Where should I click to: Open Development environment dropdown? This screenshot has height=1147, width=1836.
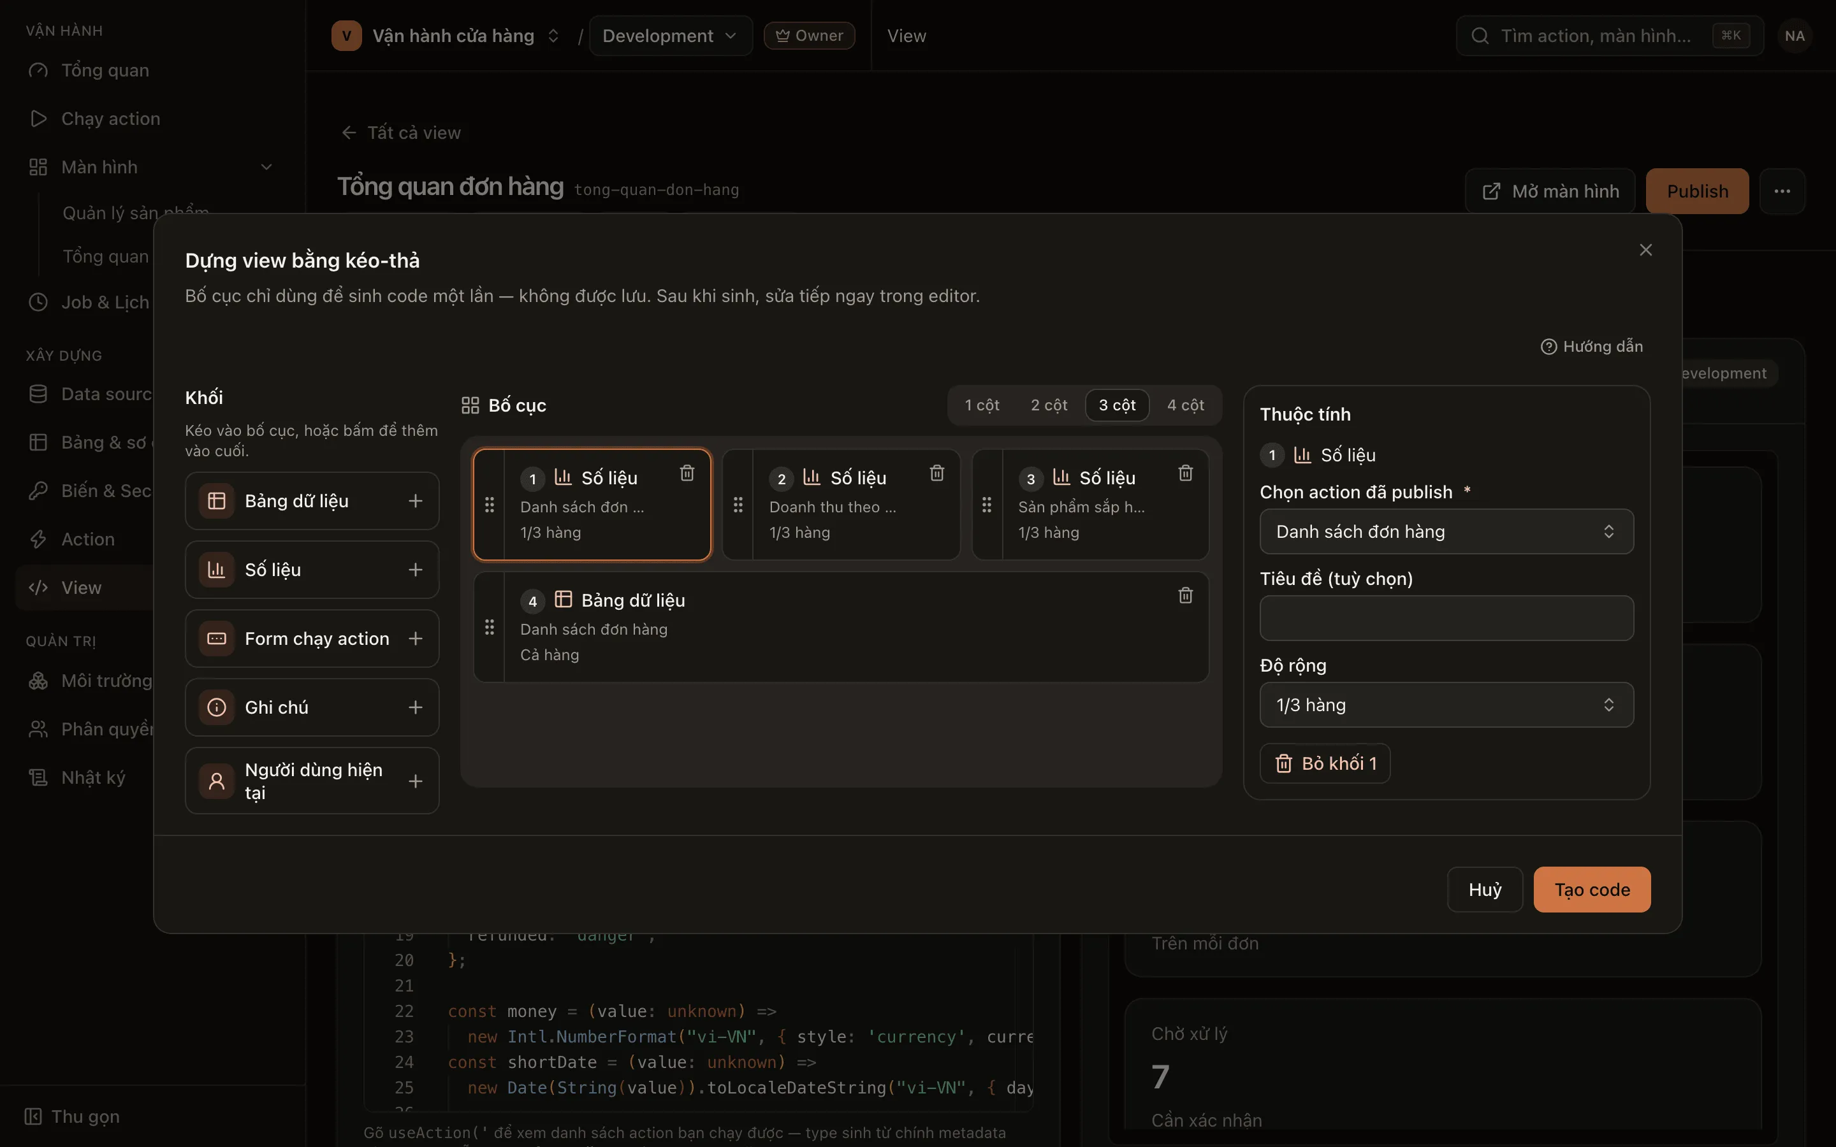(x=671, y=36)
